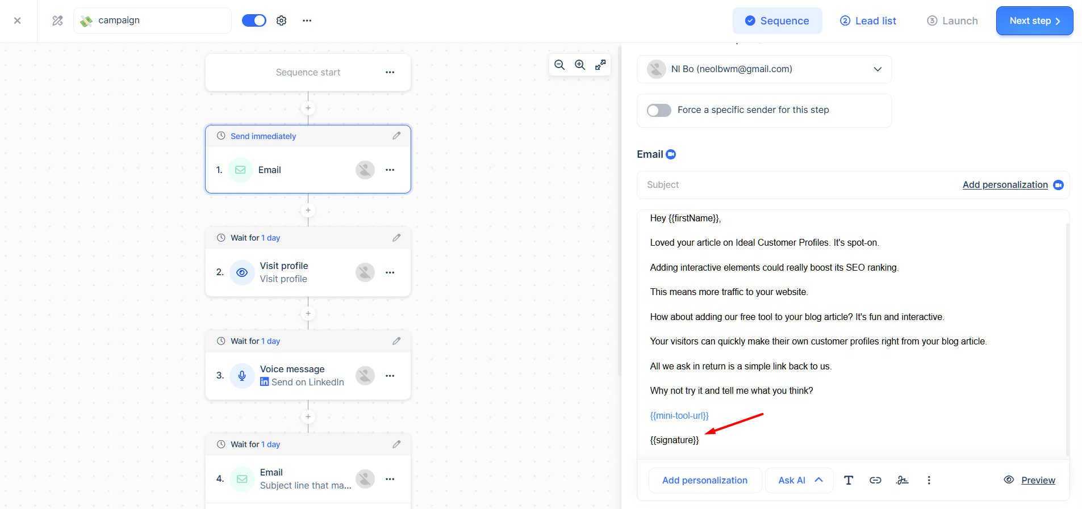The image size is (1082, 509).
Task: Click the Add personalization button below editor
Action: pos(705,480)
